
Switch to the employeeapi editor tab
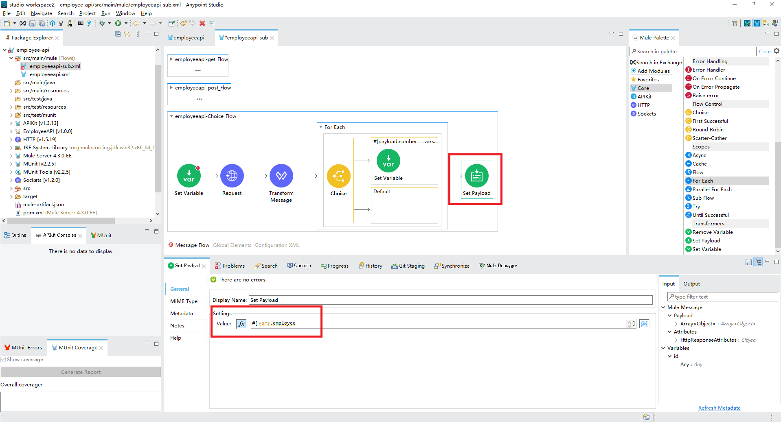186,38
